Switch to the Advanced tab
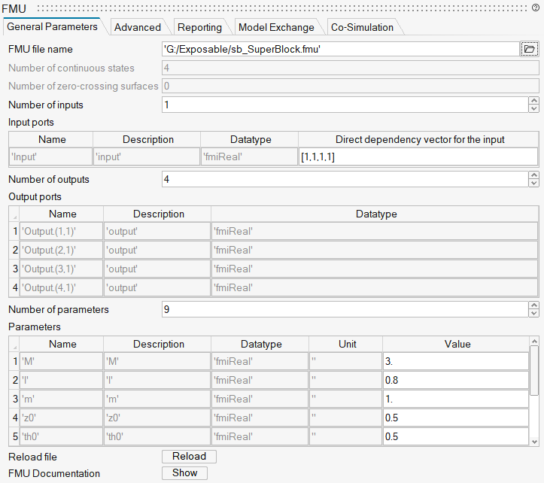The height and width of the screenshot is (483, 544). (137, 27)
